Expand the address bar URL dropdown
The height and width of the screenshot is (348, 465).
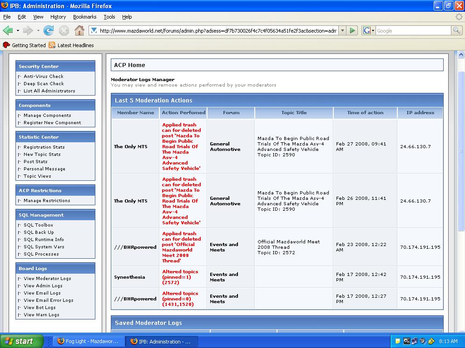click(x=342, y=30)
